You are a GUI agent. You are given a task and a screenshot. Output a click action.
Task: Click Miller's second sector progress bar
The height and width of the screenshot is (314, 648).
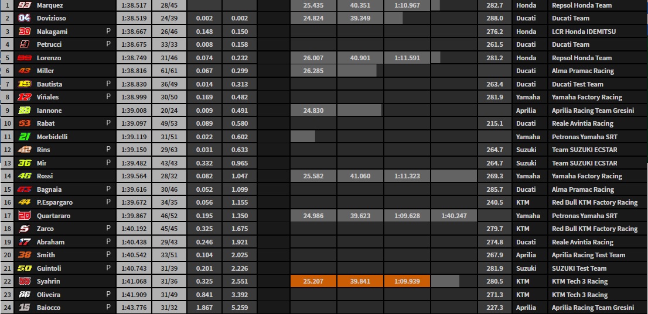click(357, 71)
